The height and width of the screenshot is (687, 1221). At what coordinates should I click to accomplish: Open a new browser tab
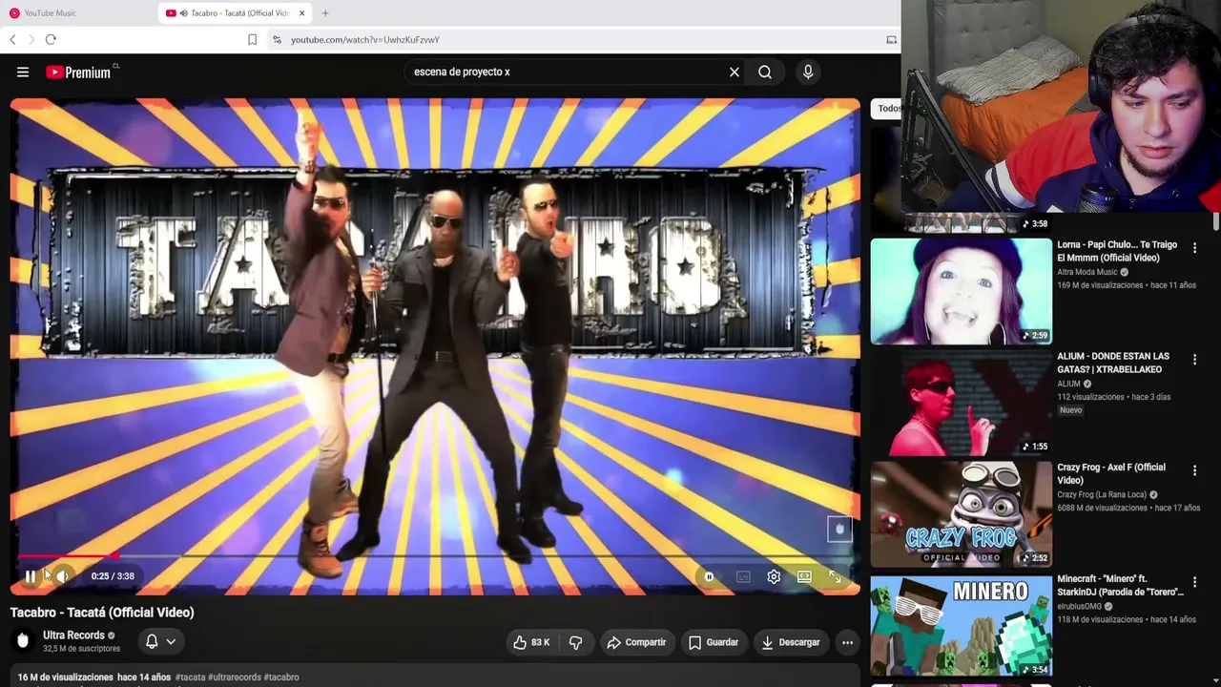pos(325,13)
